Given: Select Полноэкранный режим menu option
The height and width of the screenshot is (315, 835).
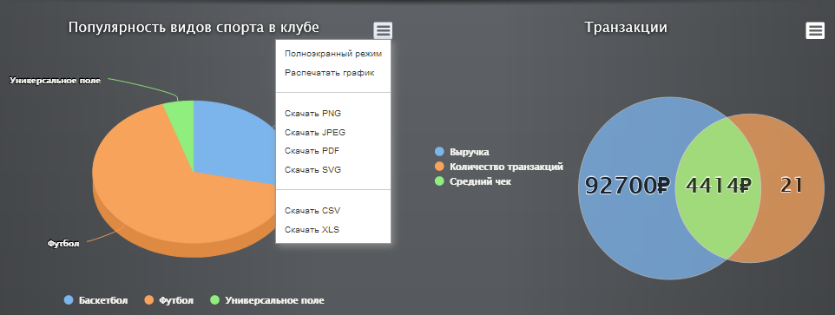Looking at the screenshot, I should click(333, 54).
